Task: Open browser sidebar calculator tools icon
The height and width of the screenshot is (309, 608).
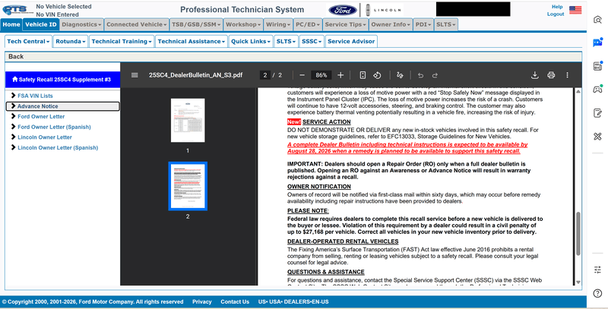Action: pyautogui.click(x=597, y=66)
